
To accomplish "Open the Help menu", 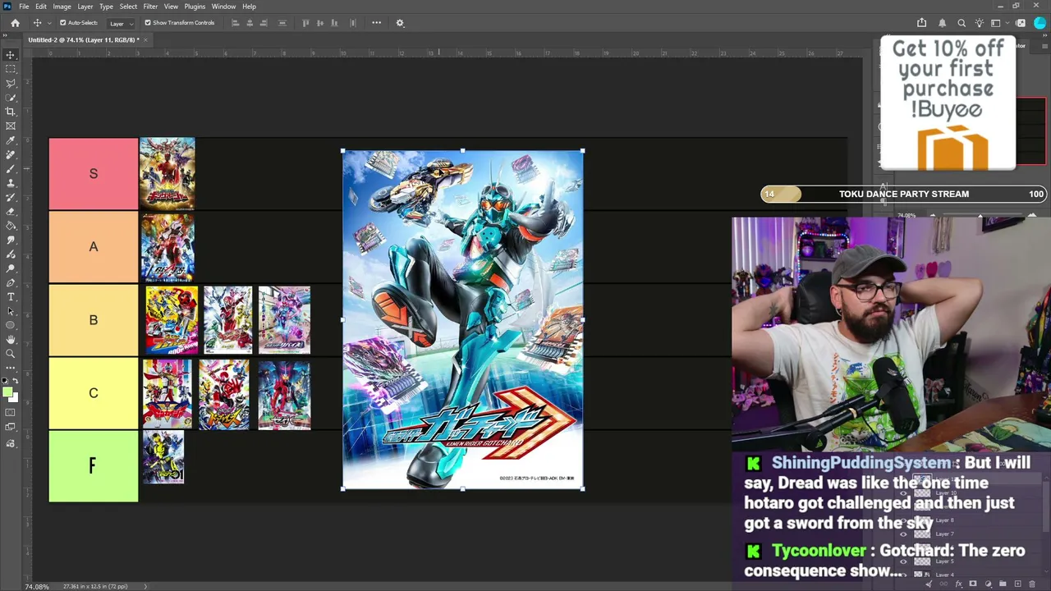I will 249,7.
